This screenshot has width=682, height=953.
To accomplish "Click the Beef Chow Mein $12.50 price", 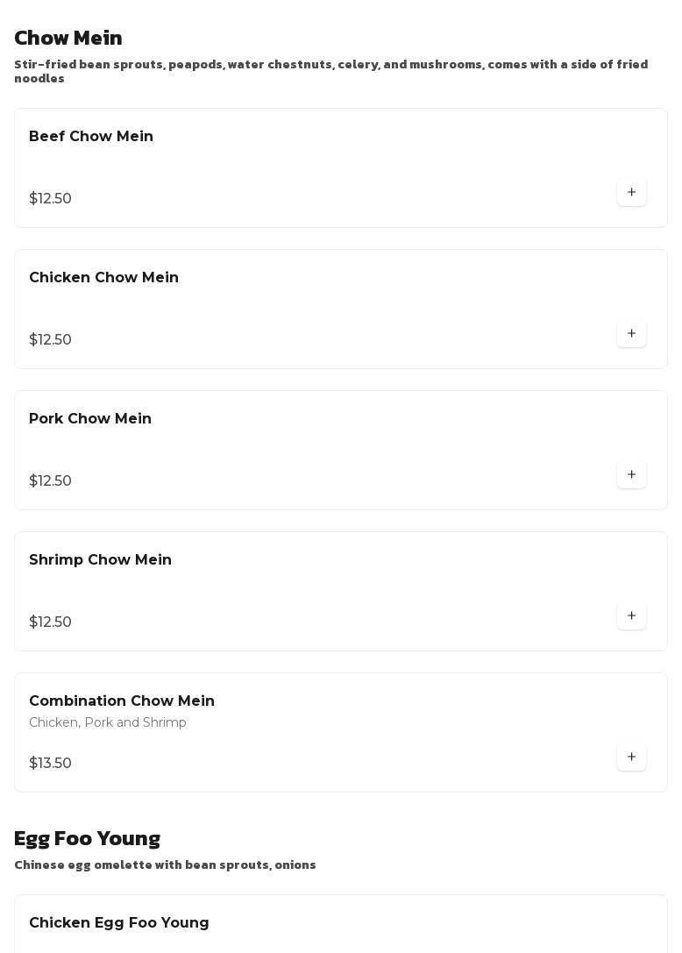I will click(50, 199).
